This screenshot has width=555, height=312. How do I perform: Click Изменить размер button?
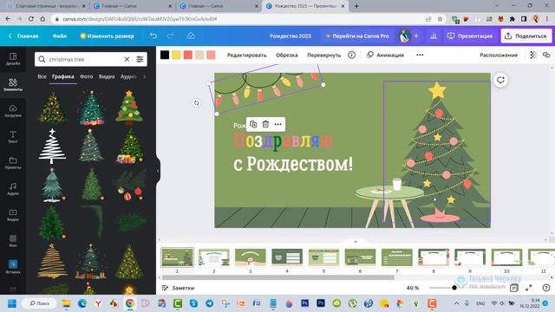(107, 36)
